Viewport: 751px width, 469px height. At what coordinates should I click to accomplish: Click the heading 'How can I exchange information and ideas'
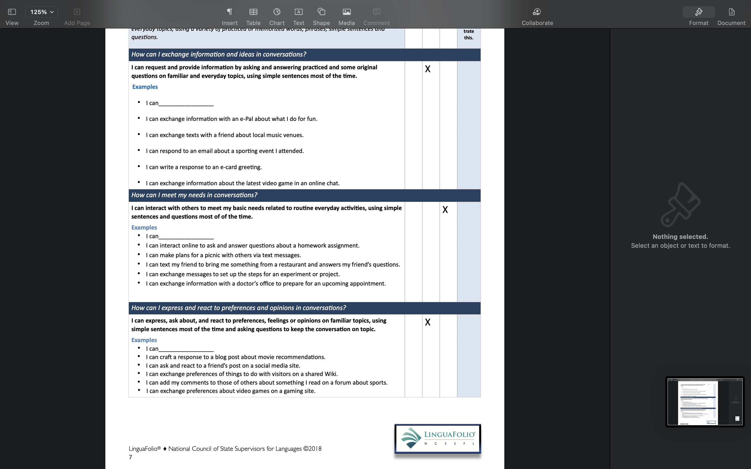(219, 54)
